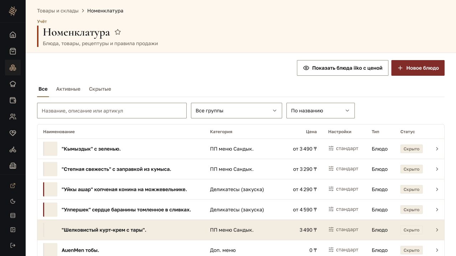Click "Скрыто" status badge in "Степная свежесть" row
Viewport: 456px width, 256px height.
pyautogui.click(x=411, y=169)
